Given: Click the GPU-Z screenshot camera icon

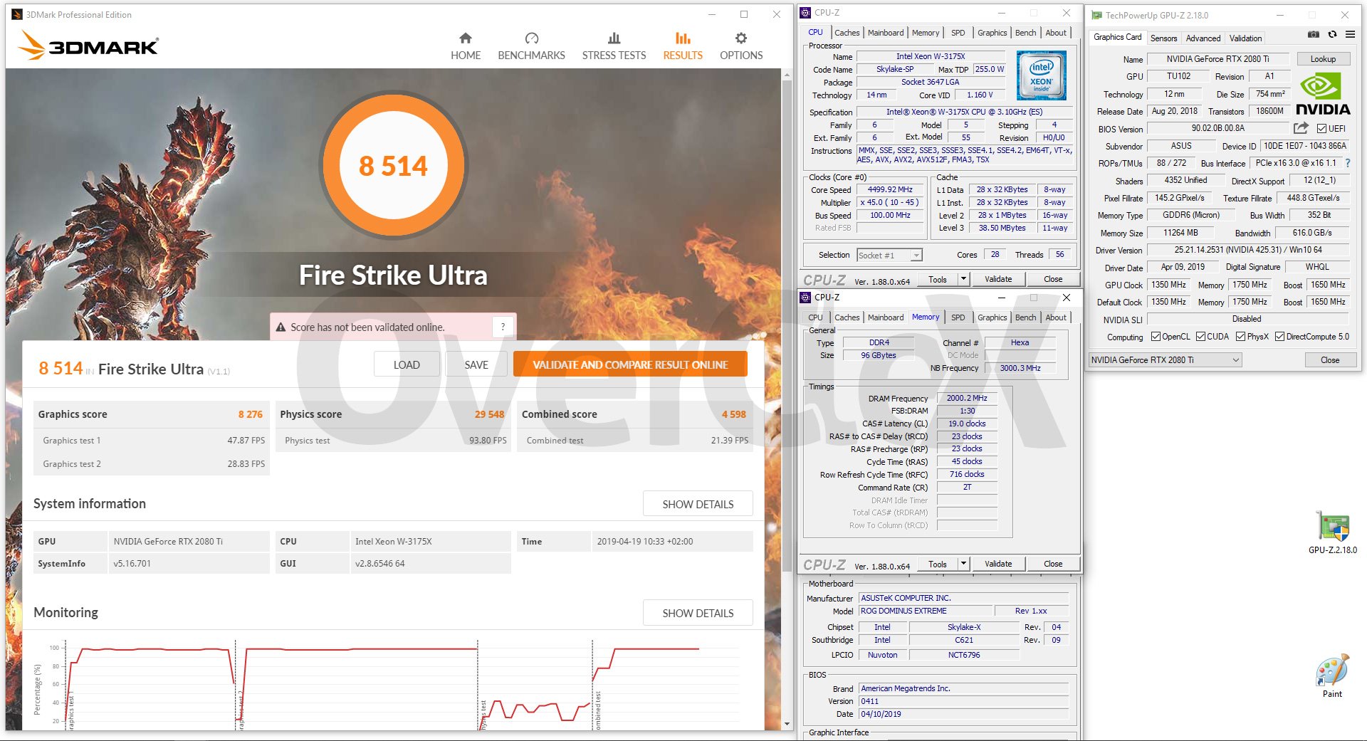Looking at the screenshot, I should (1314, 34).
